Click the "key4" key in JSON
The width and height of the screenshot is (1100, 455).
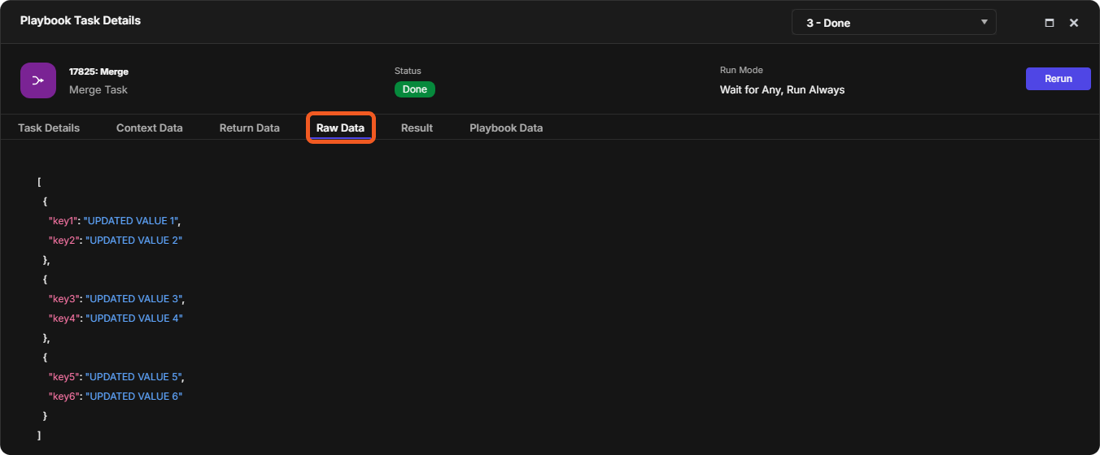click(x=63, y=318)
